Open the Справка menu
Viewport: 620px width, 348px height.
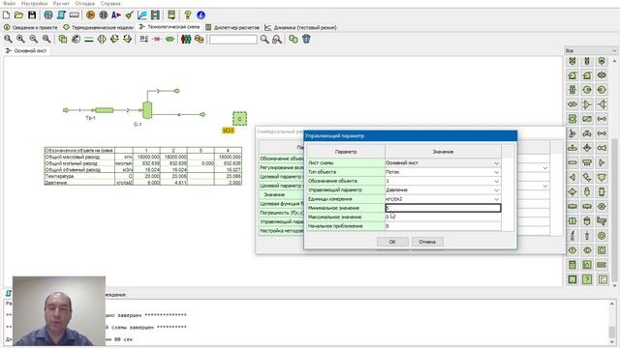coord(110,4)
